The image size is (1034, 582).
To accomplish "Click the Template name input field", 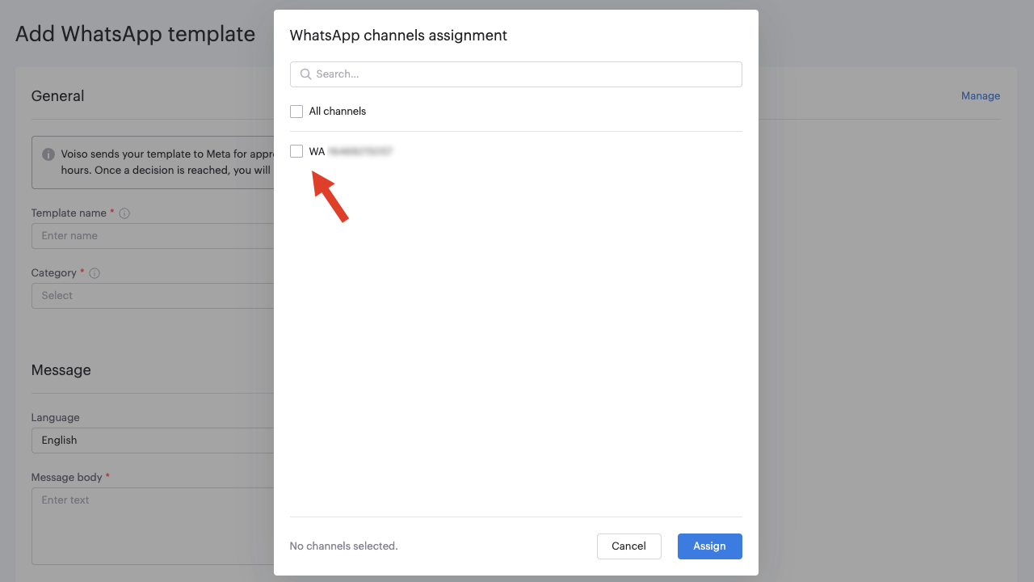I will click(153, 236).
